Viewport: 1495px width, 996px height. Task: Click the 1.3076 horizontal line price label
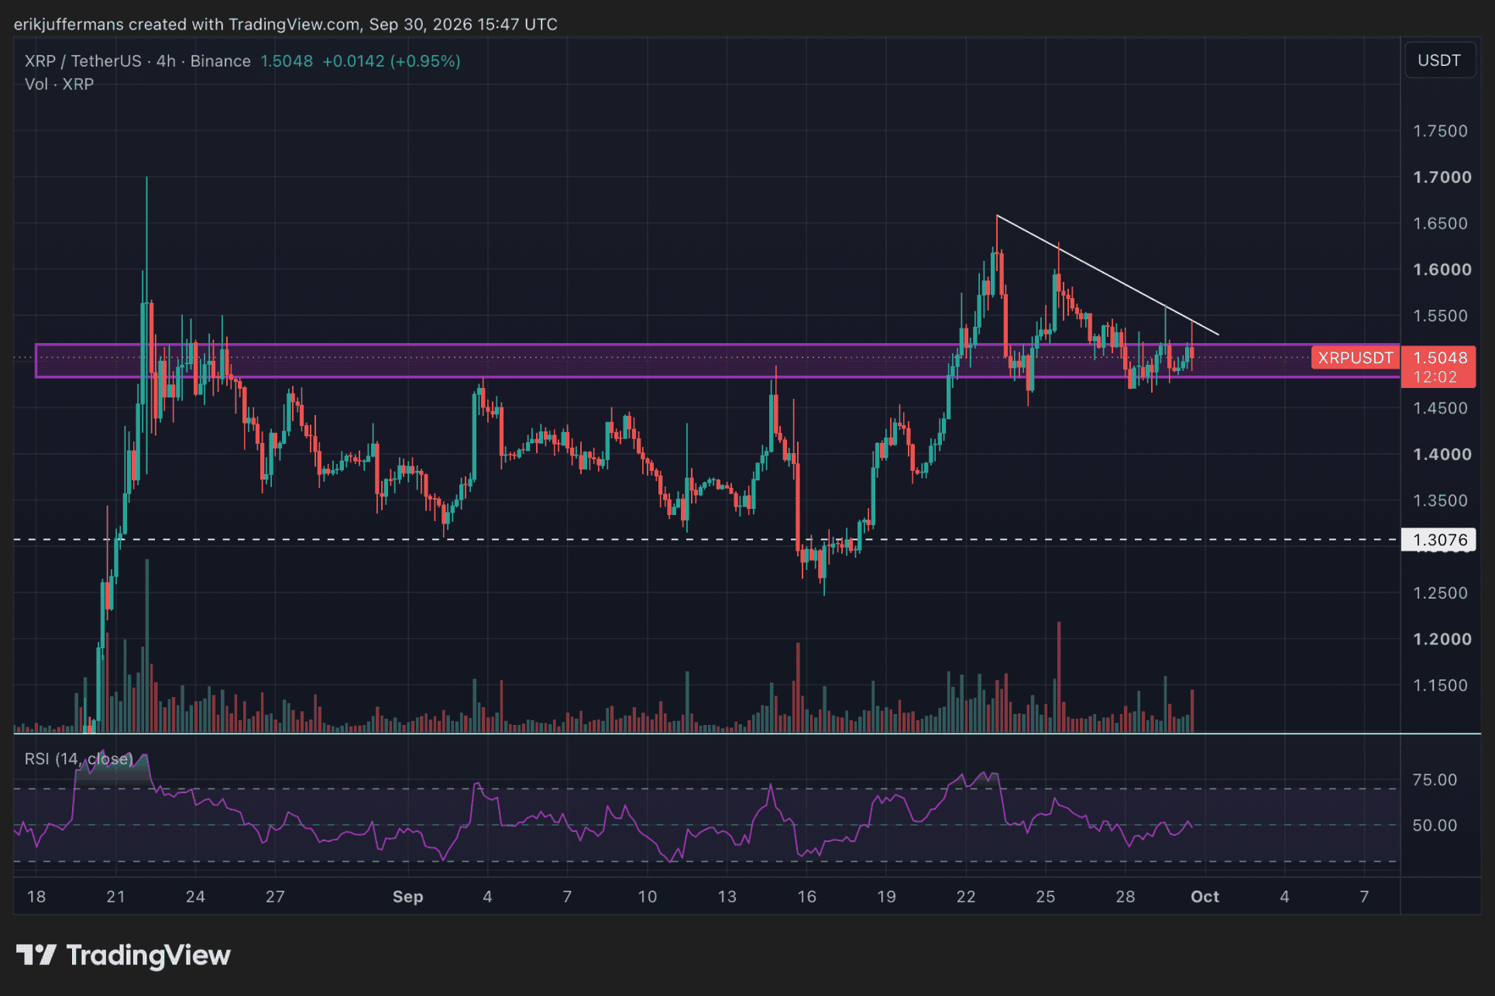click(x=1439, y=540)
